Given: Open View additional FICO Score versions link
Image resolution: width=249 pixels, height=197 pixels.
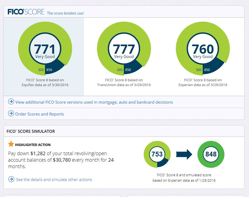Looking at the screenshot, I should pyautogui.click(x=94, y=102).
